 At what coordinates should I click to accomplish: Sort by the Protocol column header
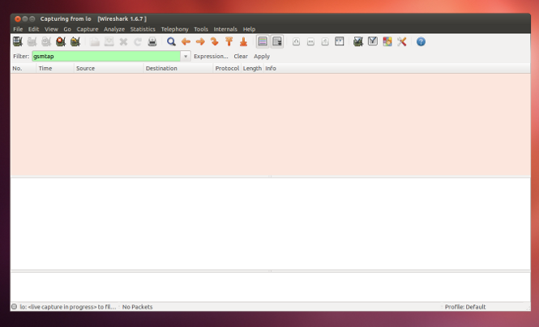pos(227,69)
